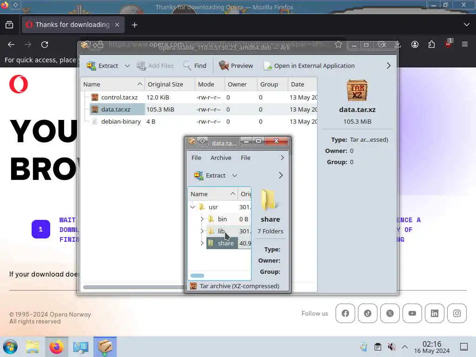The image size is (476, 357).
Task: Click the debian-binary file icon
Action: [x=95, y=122]
